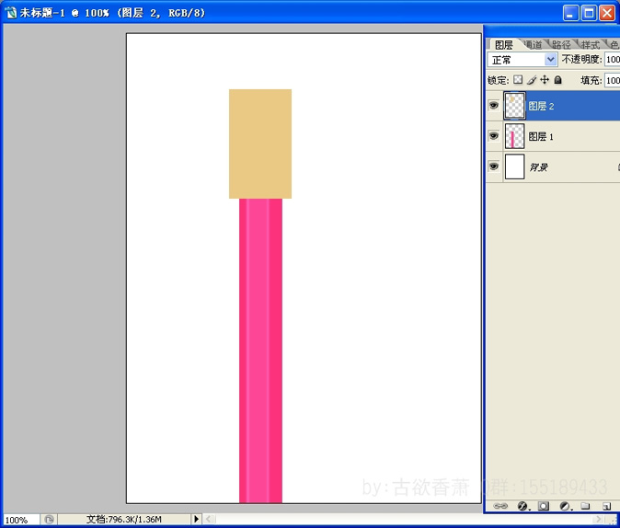Image resolution: width=620 pixels, height=528 pixels.
Task: Close the document window
Action: click(x=607, y=13)
